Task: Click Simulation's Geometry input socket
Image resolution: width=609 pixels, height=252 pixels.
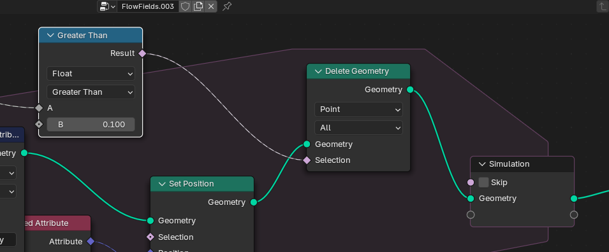Action: (x=471, y=199)
